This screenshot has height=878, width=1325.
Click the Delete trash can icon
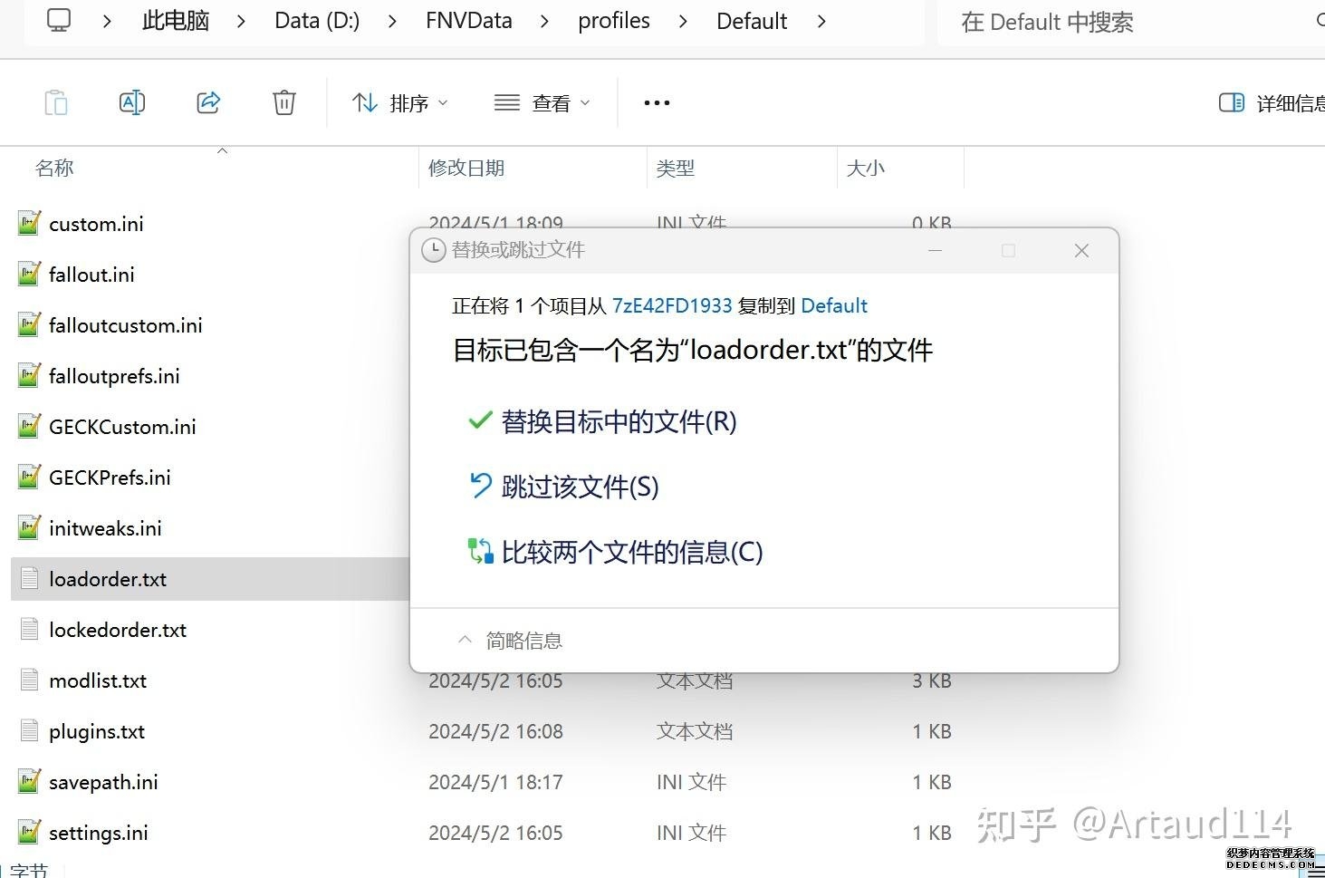point(284,102)
